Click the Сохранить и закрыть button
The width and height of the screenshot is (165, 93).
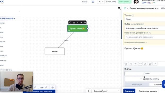tap(148, 91)
